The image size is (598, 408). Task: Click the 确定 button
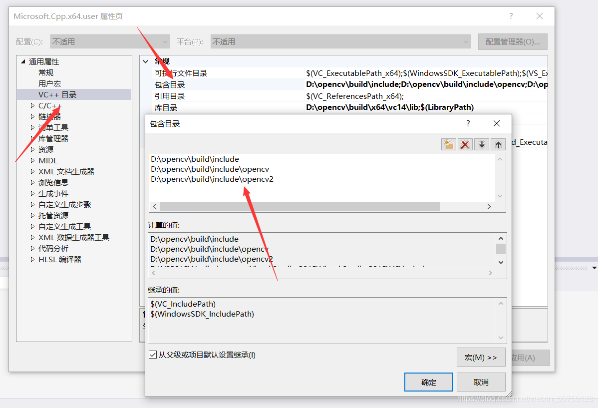tap(429, 382)
